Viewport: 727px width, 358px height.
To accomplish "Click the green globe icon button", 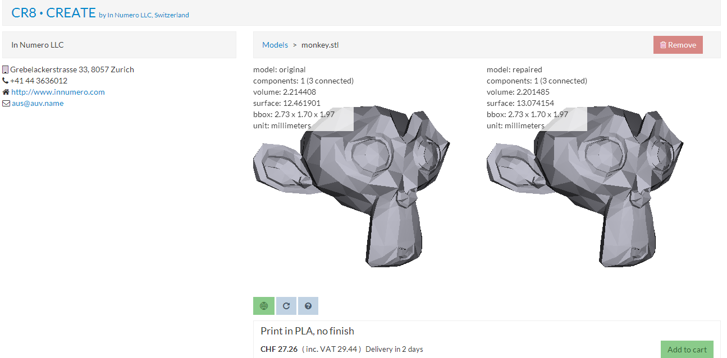I will (264, 306).
